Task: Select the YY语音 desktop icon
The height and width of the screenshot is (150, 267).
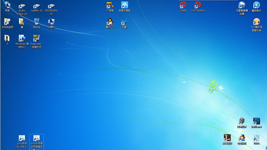Action: point(110,6)
